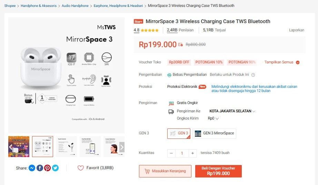Select the Touch Control thumbnail image
The width and height of the screenshot is (318, 185).
pos(66,146)
